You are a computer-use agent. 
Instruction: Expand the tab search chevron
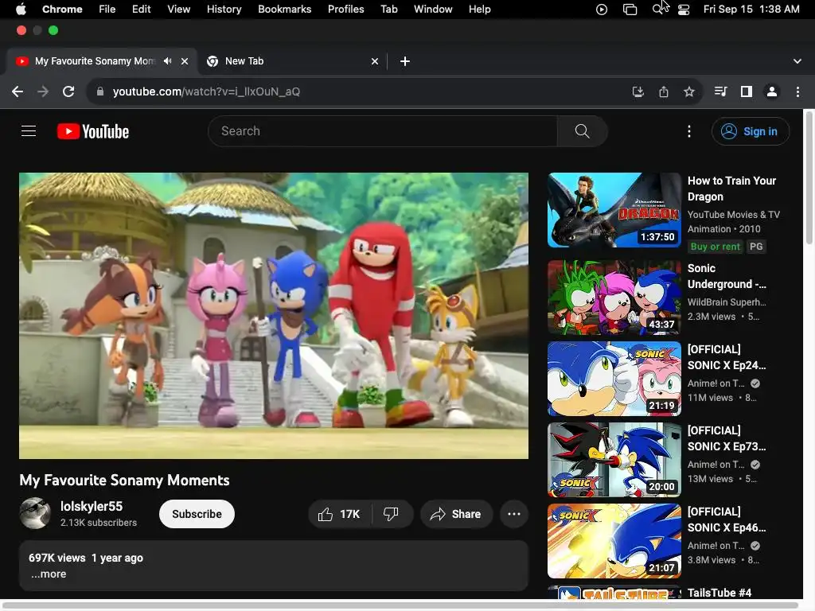click(x=797, y=61)
